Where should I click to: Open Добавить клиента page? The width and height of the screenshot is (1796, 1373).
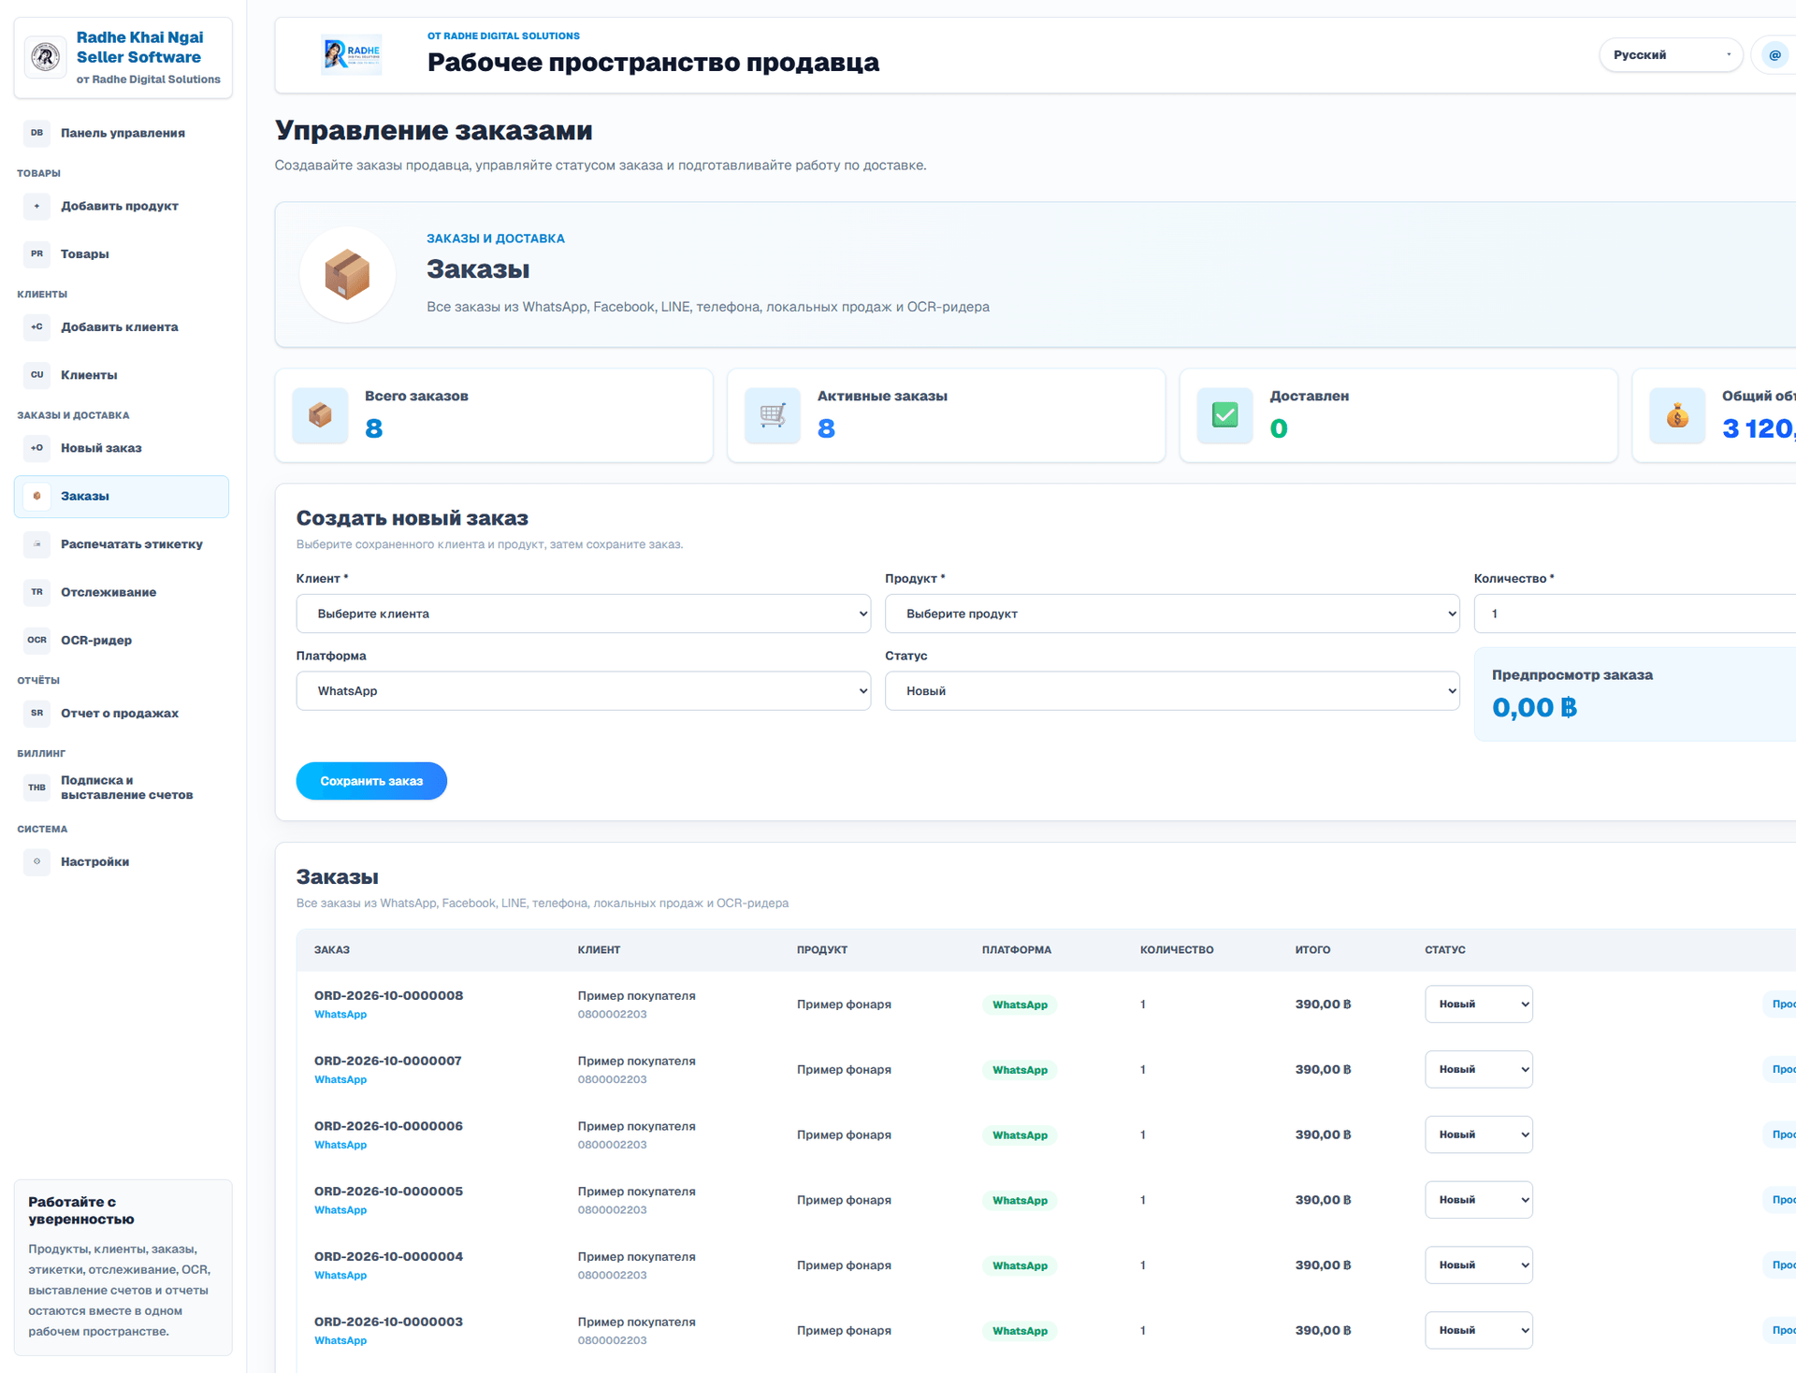[122, 327]
